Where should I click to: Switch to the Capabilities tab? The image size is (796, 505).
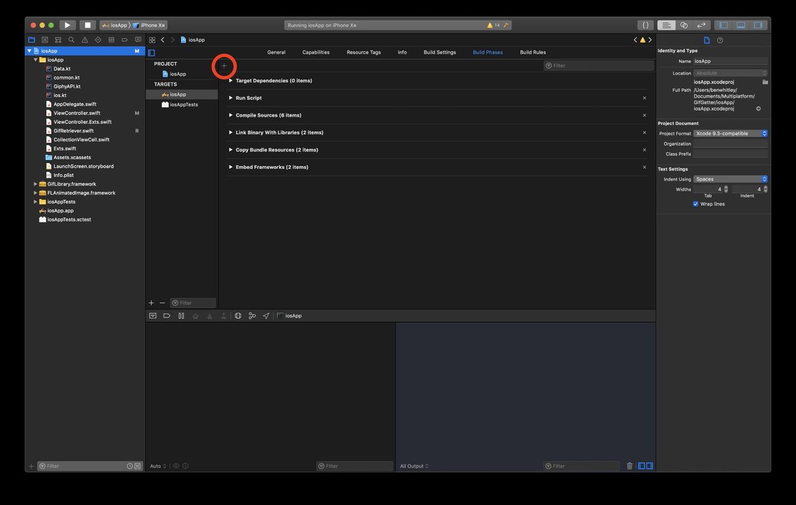point(316,52)
